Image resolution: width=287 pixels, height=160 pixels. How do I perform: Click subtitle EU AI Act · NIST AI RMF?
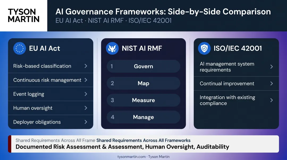pos(113,21)
